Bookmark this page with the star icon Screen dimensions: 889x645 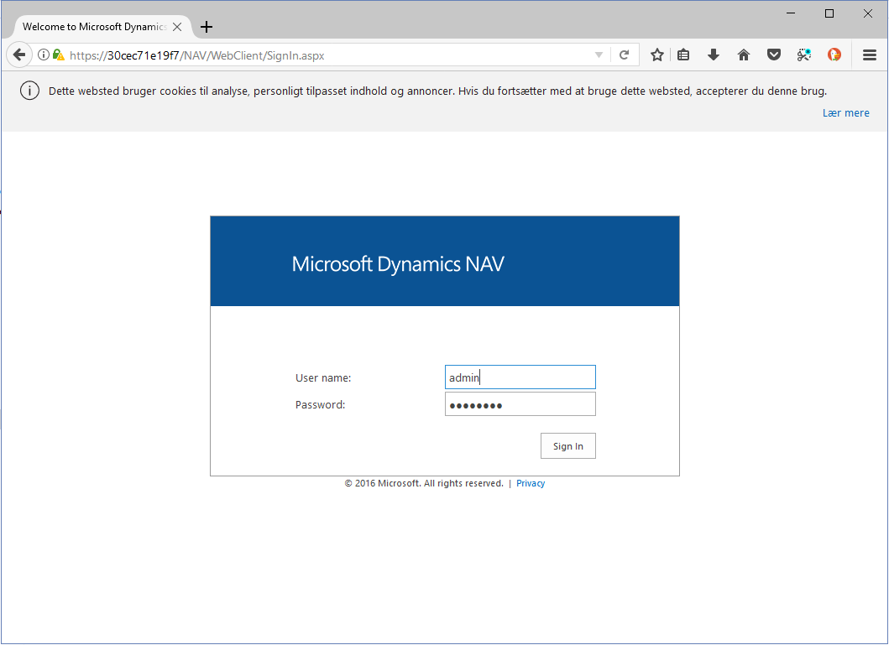click(x=657, y=55)
